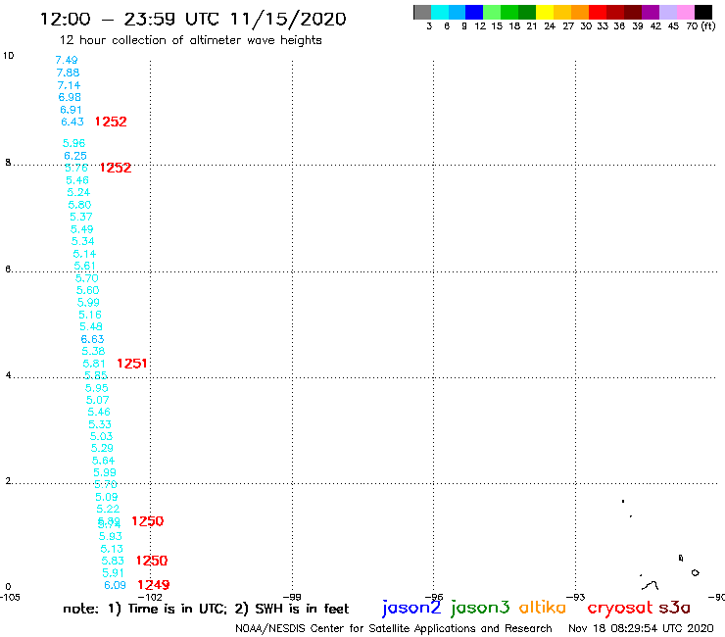Click the 6.63 wave height value
Viewport: 725px width, 637px height.
coord(92,339)
